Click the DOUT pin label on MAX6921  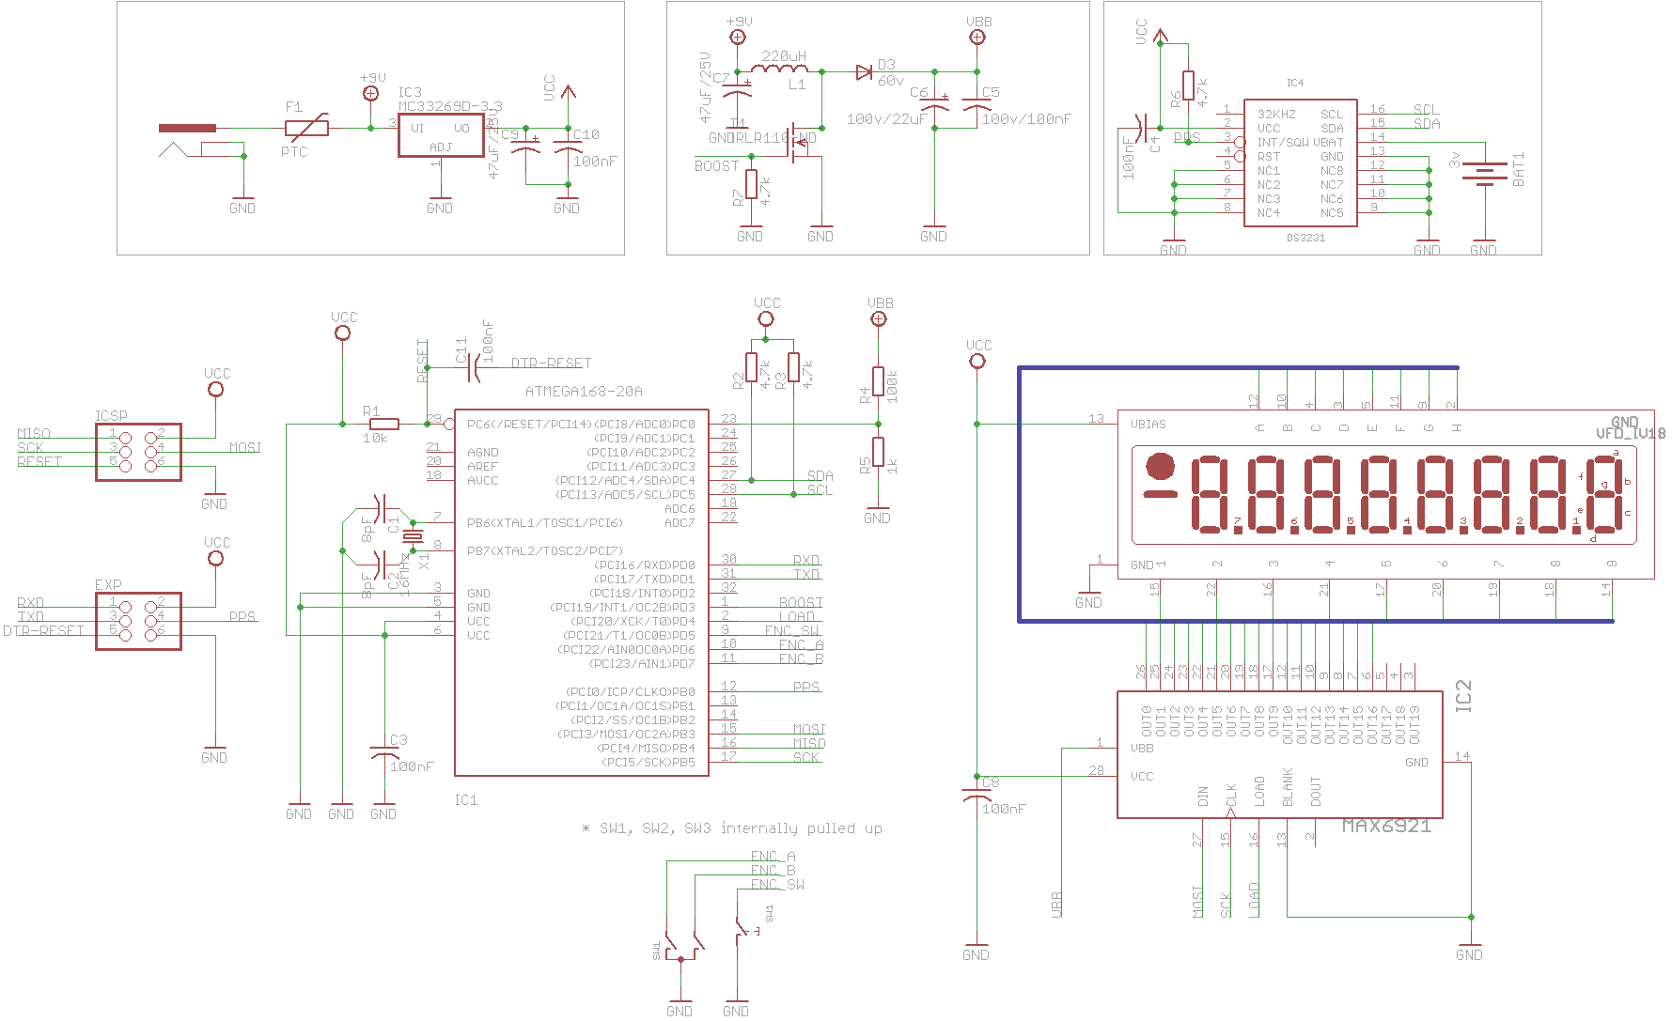click(x=1316, y=791)
